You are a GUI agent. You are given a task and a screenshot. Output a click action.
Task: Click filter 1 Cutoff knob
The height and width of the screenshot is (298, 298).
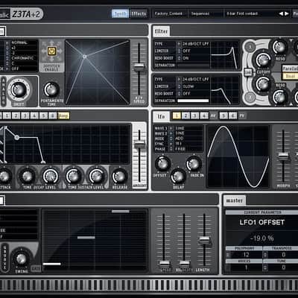pos(263,60)
